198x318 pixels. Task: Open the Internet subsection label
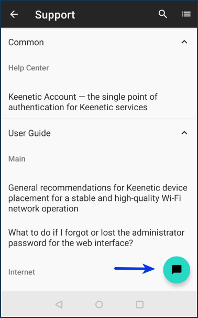(x=21, y=272)
